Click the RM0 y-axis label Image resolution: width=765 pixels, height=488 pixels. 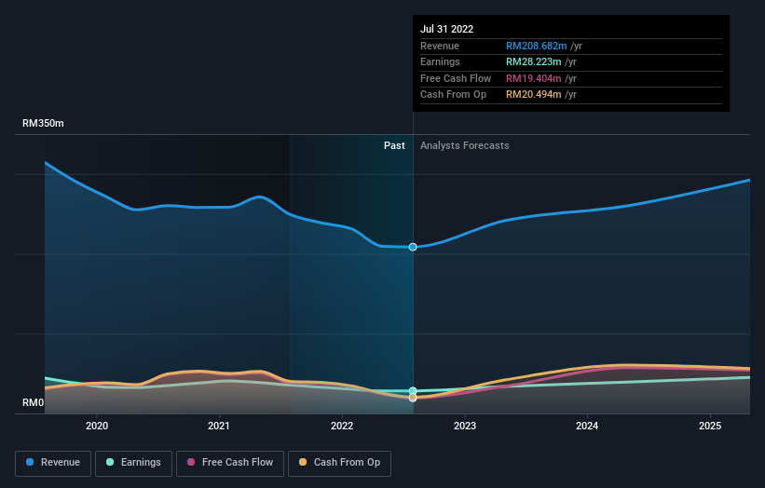point(34,402)
